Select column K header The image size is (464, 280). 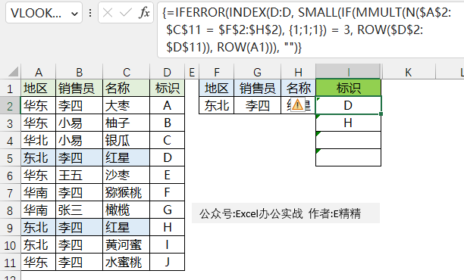[409, 73]
